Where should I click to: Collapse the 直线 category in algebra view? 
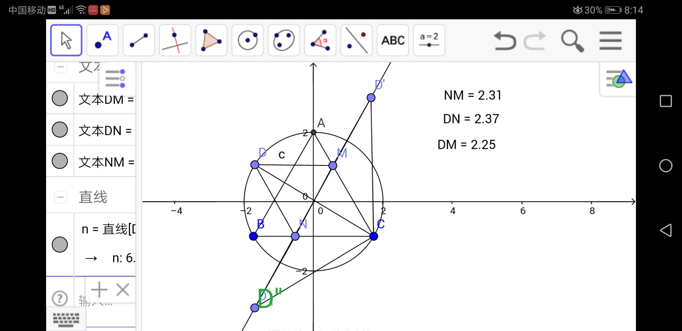61,197
